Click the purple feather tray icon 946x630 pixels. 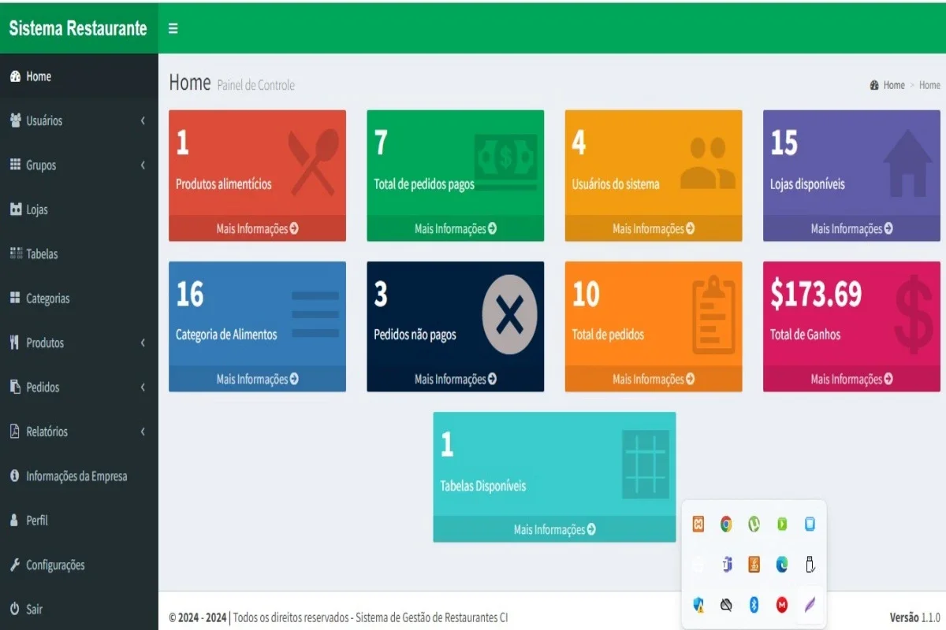810,605
